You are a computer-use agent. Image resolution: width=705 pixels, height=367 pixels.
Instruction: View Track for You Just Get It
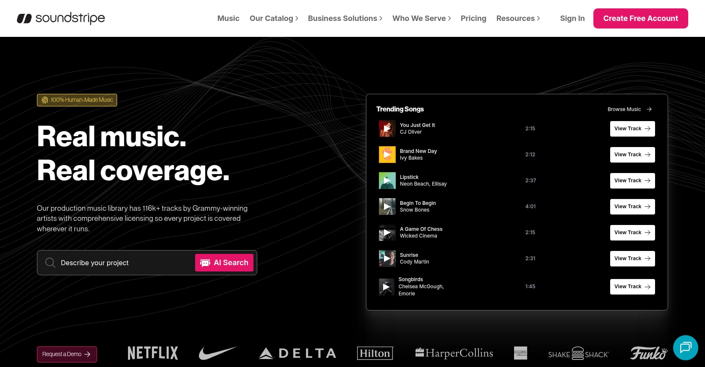click(632, 129)
